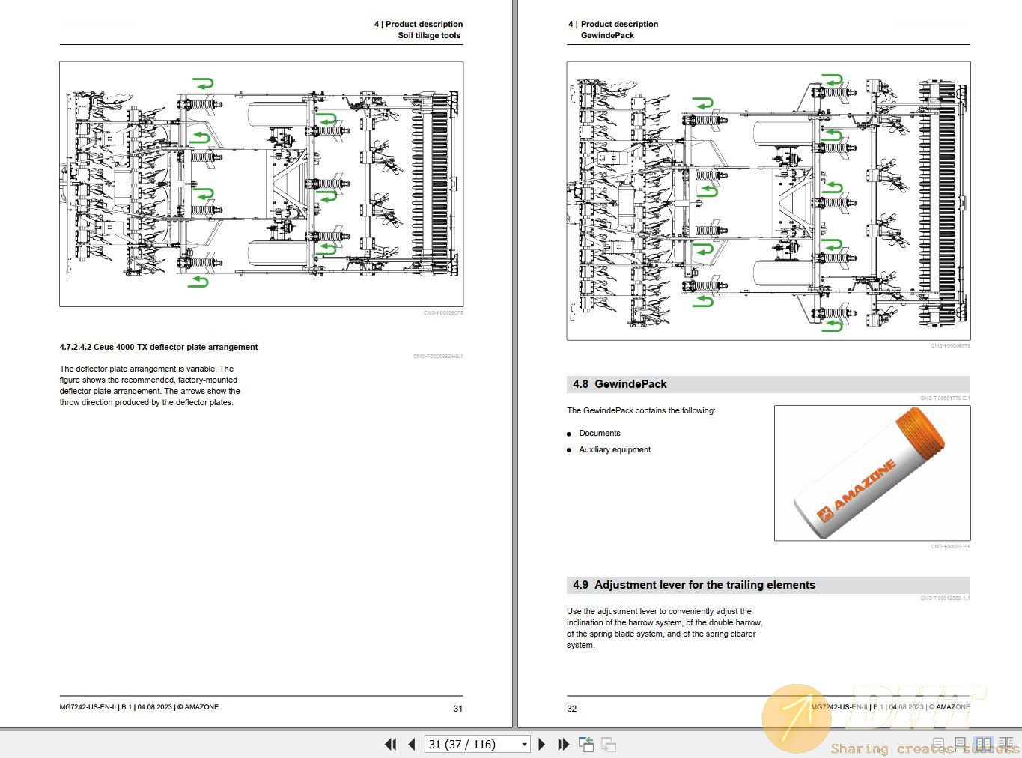Click the machine diagram on page 32

tap(768, 201)
